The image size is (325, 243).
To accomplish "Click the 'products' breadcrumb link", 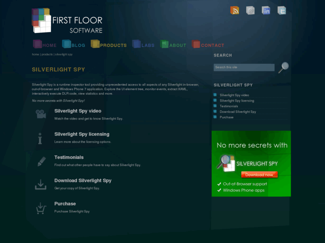I will 47,54.
